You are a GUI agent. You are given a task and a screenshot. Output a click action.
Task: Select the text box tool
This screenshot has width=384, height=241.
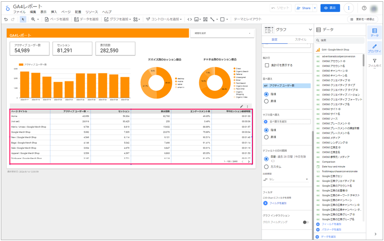click(205, 19)
